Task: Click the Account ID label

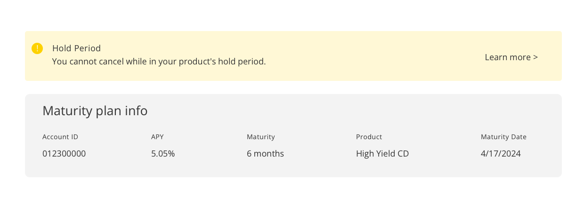Action: pos(60,137)
